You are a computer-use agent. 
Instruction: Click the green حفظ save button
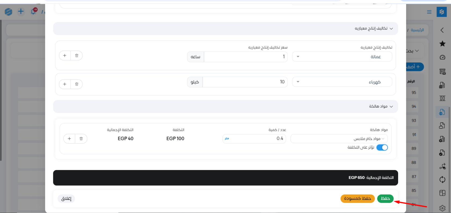(385, 199)
